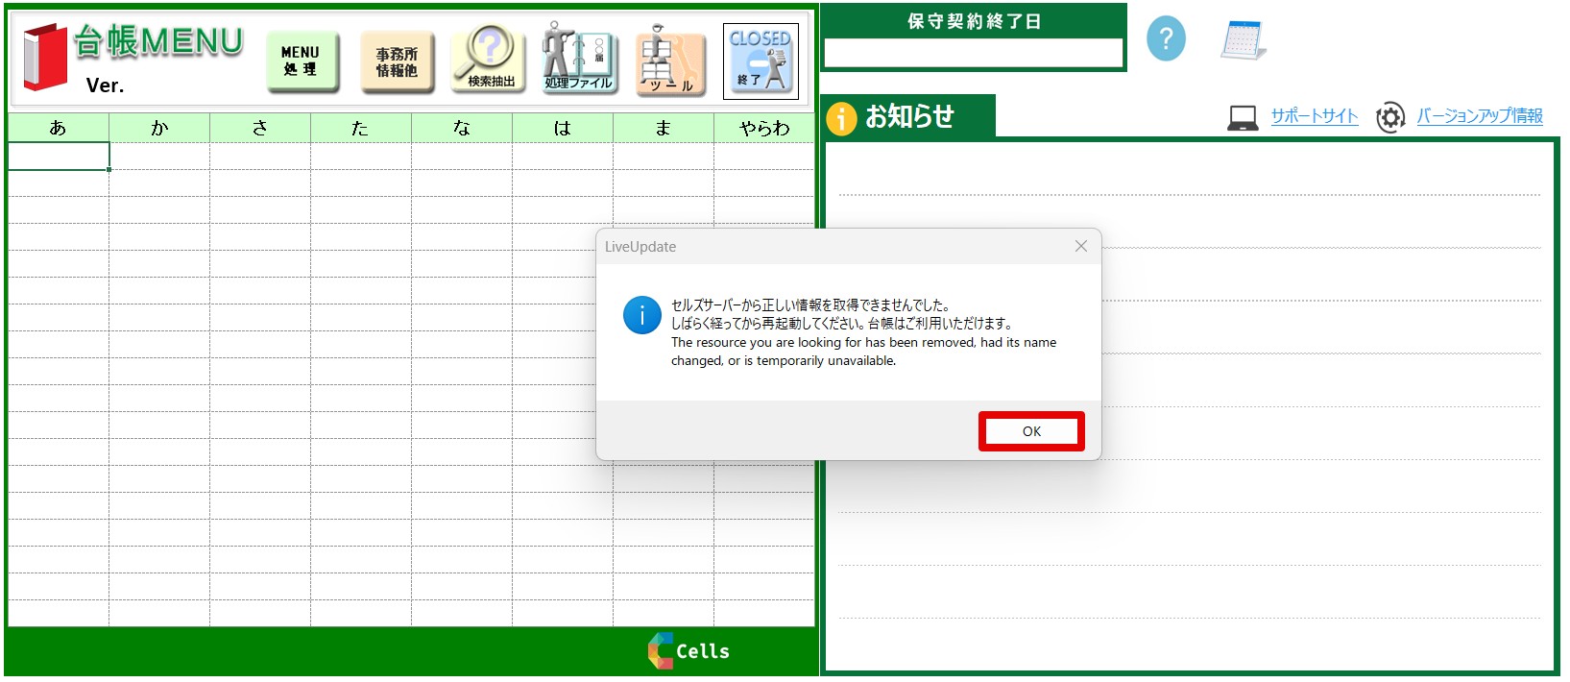Open the バージョンアップ情報 link
The image size is (1570, 682).
point(1480,116)
